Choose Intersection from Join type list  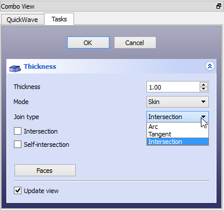click(178, 142)
